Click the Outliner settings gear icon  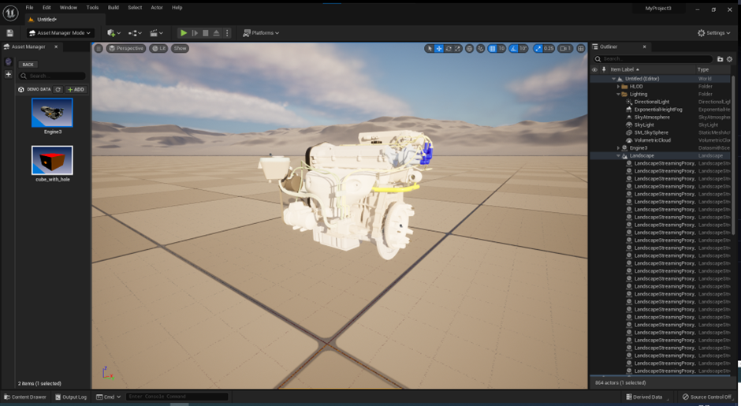[x=731, y=58]
